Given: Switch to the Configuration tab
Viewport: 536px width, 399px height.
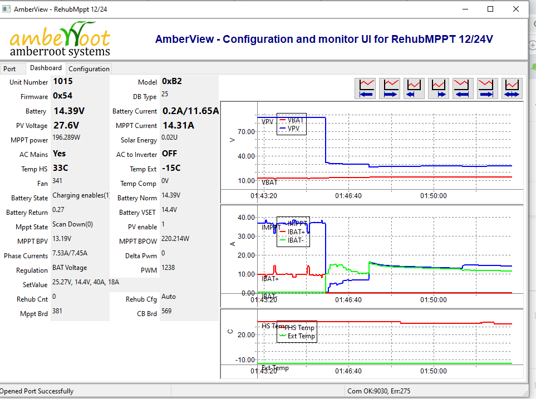Looking at the screenshot, I should pyautogui.click(x=89, y=69).
